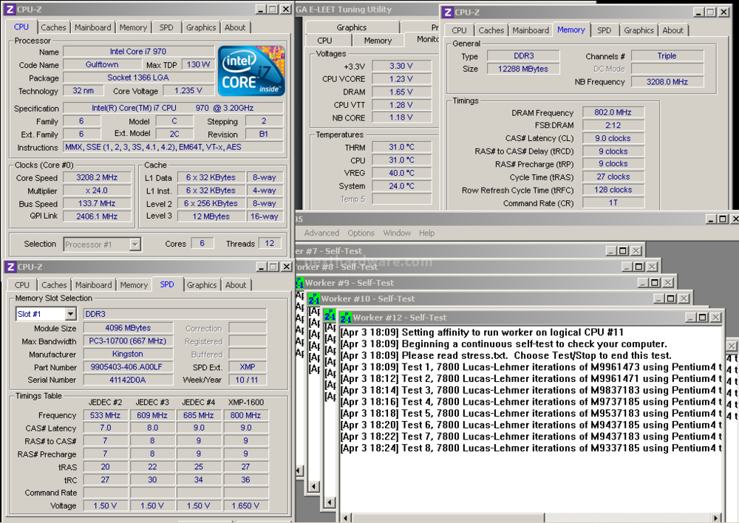Click the log line for Test 8 in Worker #12

point(531,448)
